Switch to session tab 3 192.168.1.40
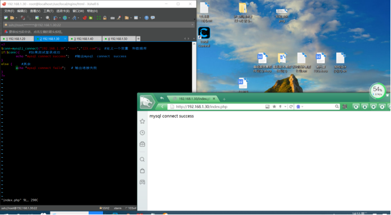This screenshot has height=215, width=391. 85,38
